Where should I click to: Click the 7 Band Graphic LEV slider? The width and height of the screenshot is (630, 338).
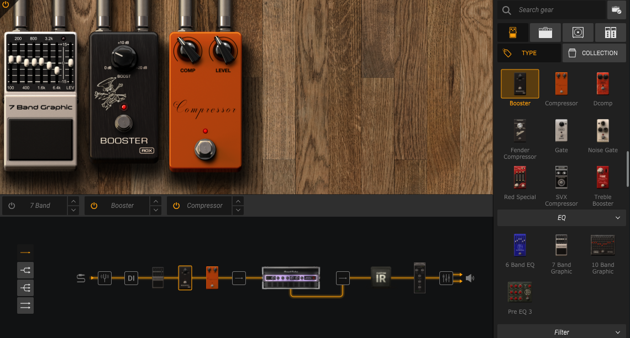tap(71, 62)
